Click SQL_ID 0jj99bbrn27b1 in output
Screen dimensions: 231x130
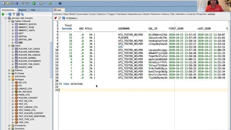(x=158, y=35)
